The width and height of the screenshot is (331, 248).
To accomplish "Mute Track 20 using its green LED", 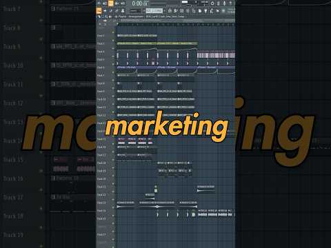I will 113,184.
